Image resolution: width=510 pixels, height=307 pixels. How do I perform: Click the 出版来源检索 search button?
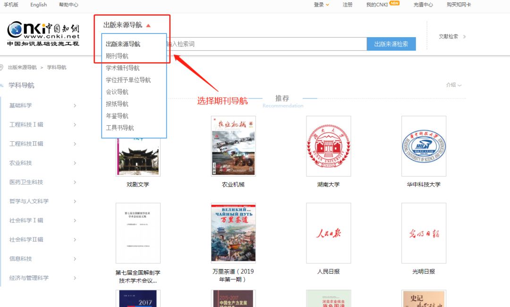391,44
